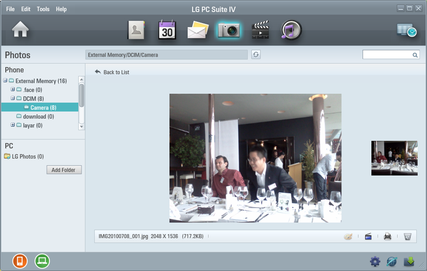The height and width of the screenshot is (271, 427).
Task: Print the photo with printer icon
Action: [388, 236]
